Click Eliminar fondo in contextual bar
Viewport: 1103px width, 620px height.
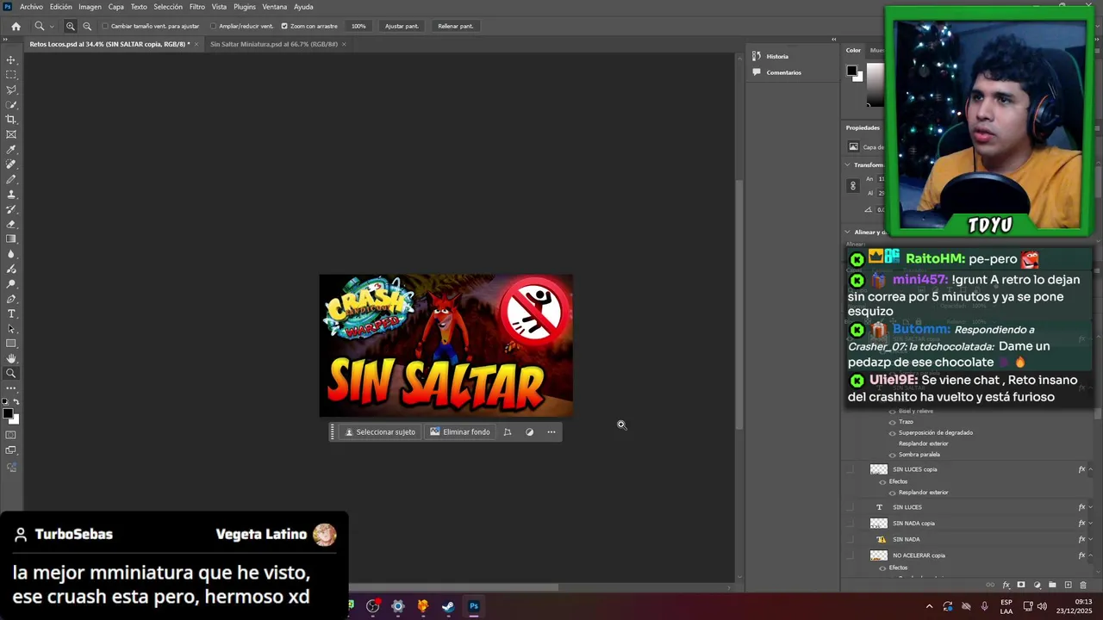coord(460,432)
